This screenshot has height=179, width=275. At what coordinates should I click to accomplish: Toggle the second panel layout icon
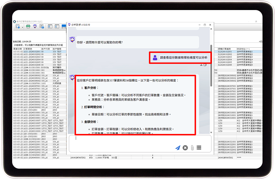point(57,27)
